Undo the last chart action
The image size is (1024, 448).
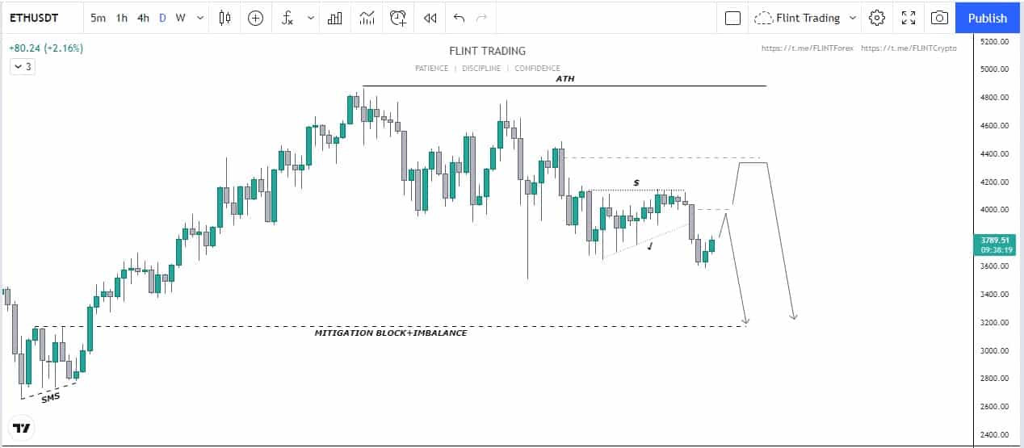click(460, 18)
